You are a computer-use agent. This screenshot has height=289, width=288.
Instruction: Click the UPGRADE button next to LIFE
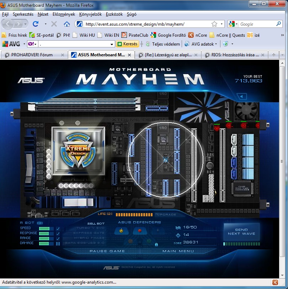click(167, 215)
